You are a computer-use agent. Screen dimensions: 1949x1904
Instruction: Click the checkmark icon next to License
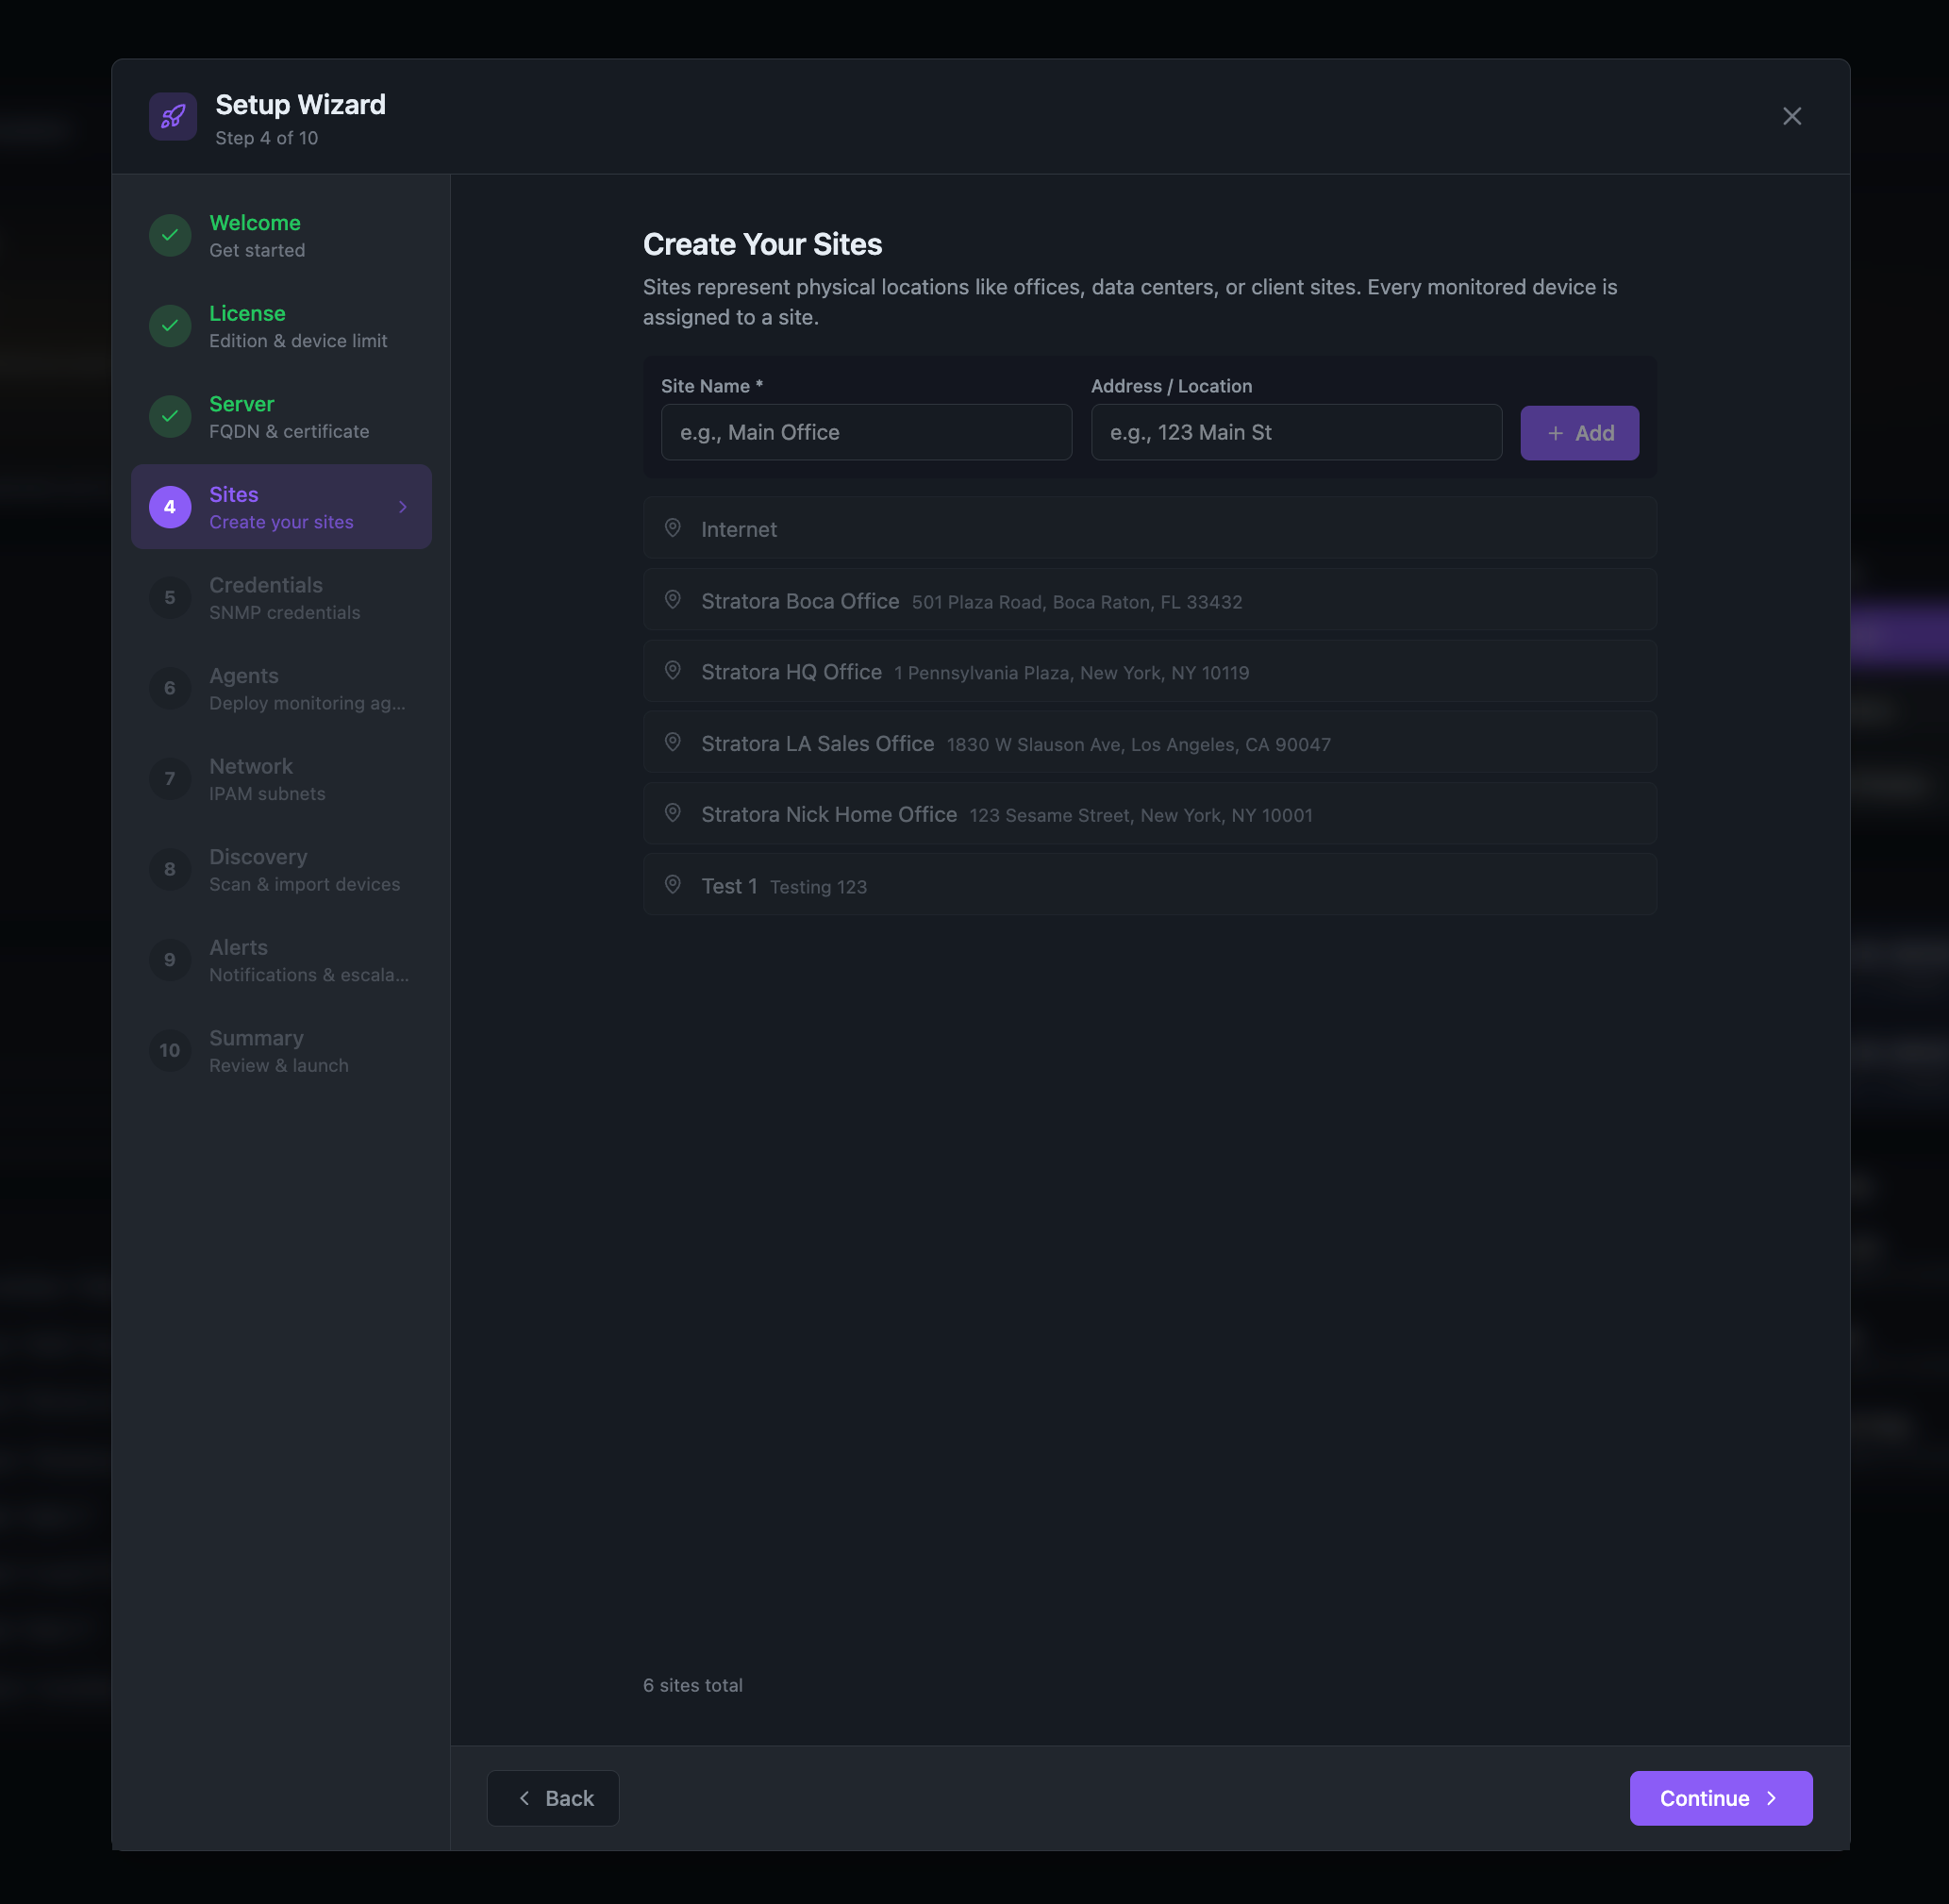(170, 326)
